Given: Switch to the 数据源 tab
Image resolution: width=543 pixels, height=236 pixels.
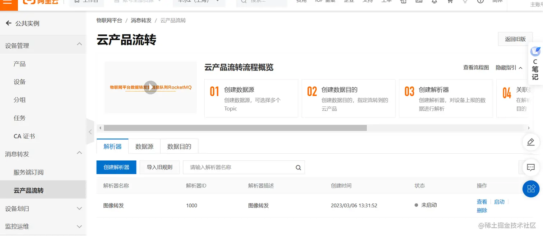Looking at the screenshot, I should 144,146.
